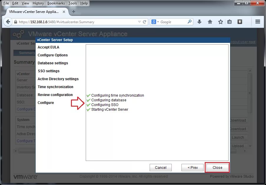Open the bookmarks sidebar icon

(x=230, y=21)
